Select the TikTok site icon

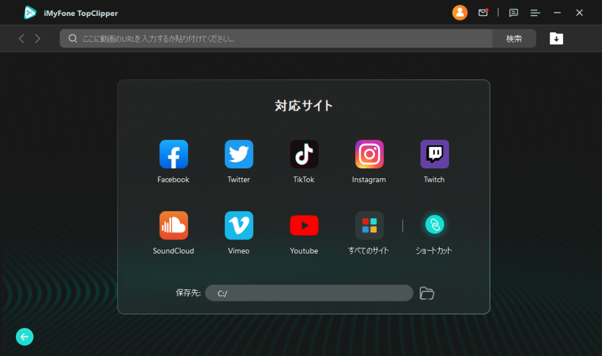click(x=304, y=154)
